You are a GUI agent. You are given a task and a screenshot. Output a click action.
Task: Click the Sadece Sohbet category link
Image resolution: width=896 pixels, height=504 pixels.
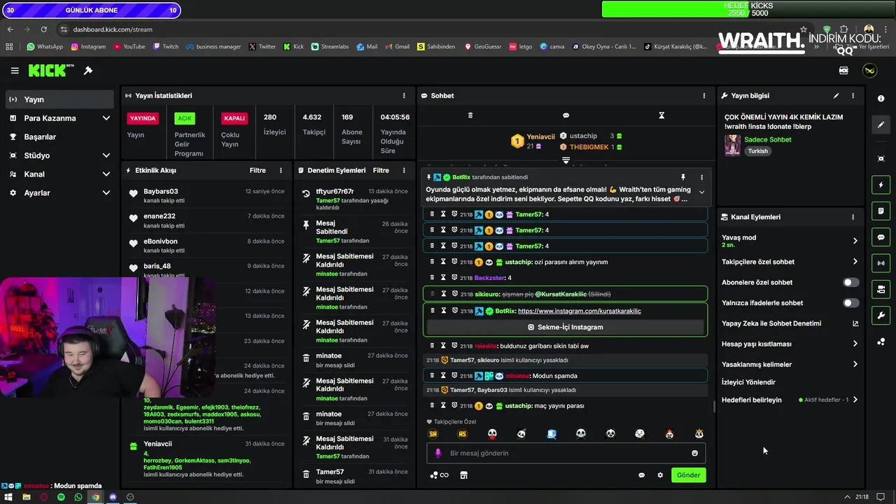coord(768,139)
